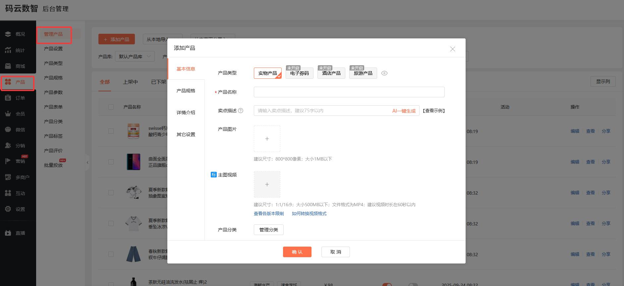Switch to the 详情介绍 tab
Screen dimensions: 624x286
point(186,113)
